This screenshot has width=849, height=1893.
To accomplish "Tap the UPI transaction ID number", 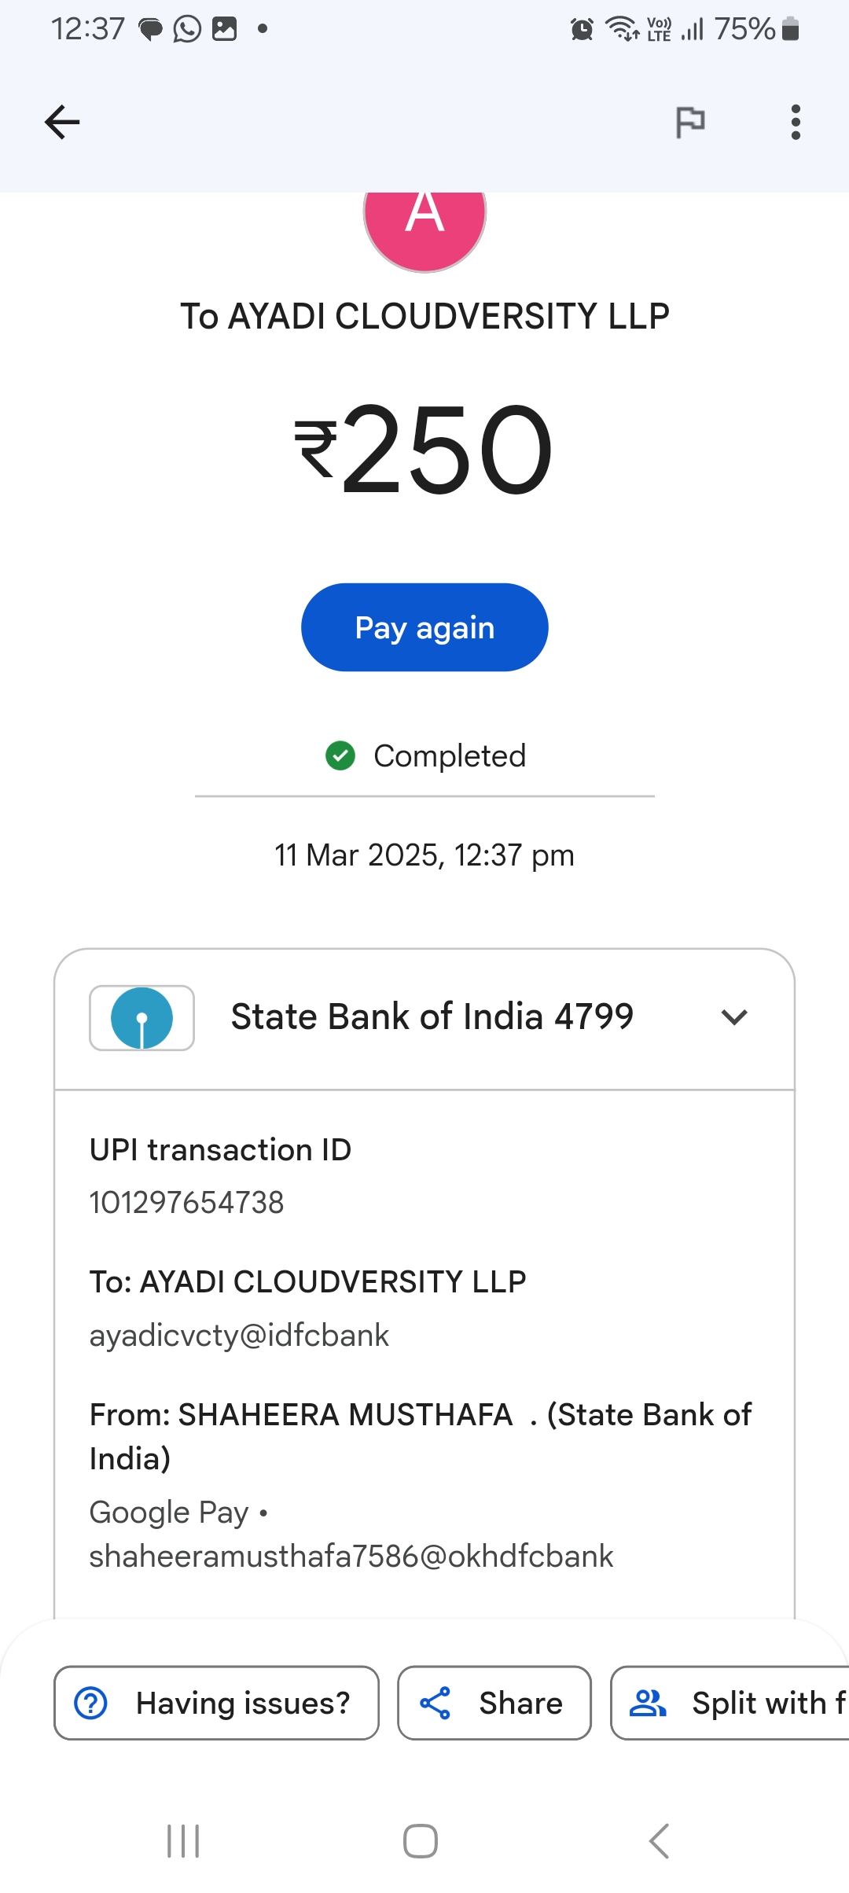I will point(186,1203).
